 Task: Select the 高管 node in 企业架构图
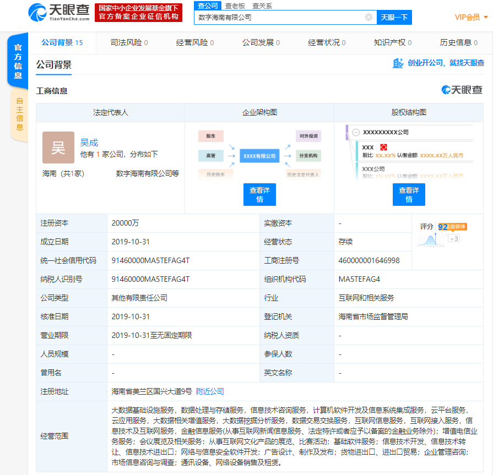point(211,155)
